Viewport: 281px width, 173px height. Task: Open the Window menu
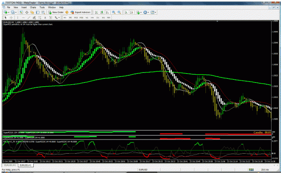pos(52,7)
